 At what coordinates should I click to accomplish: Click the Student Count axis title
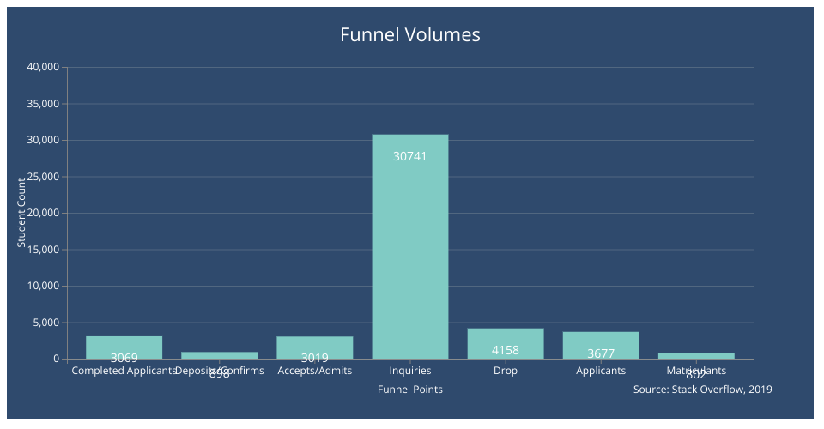(x=22, y=213)
